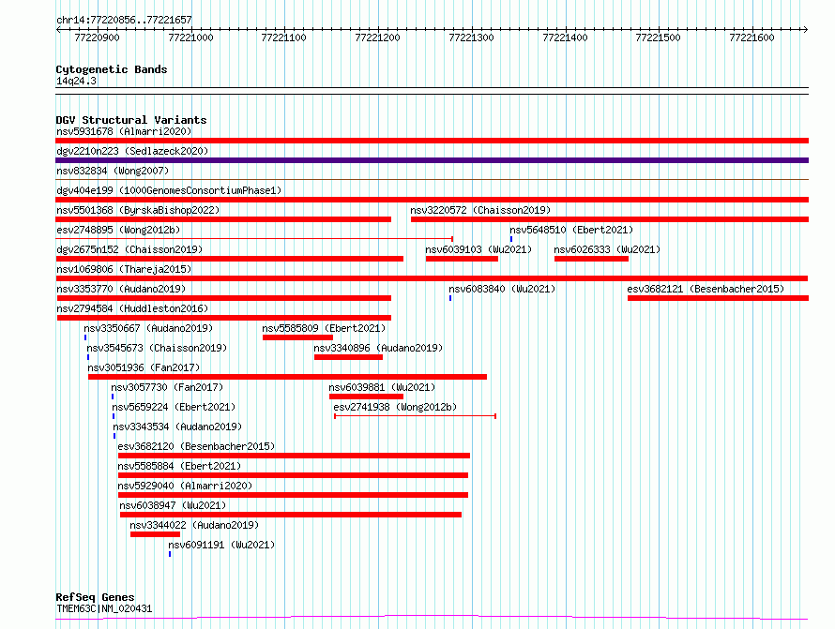Click the nsv3545673 (Chaisson2019) label
835x629 pixels.
click(x=157, y=348)
